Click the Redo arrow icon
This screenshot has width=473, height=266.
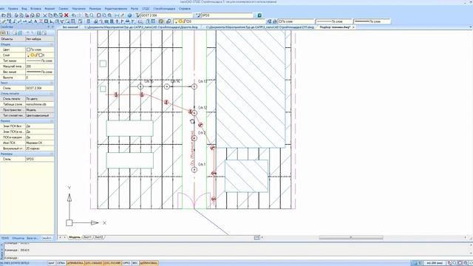[x=79, y=15]
